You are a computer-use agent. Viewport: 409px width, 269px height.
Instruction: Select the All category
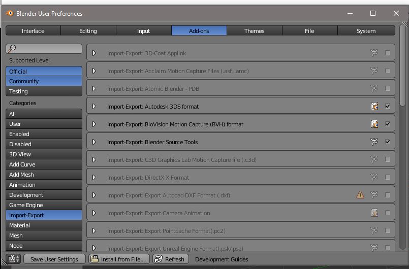44,114
